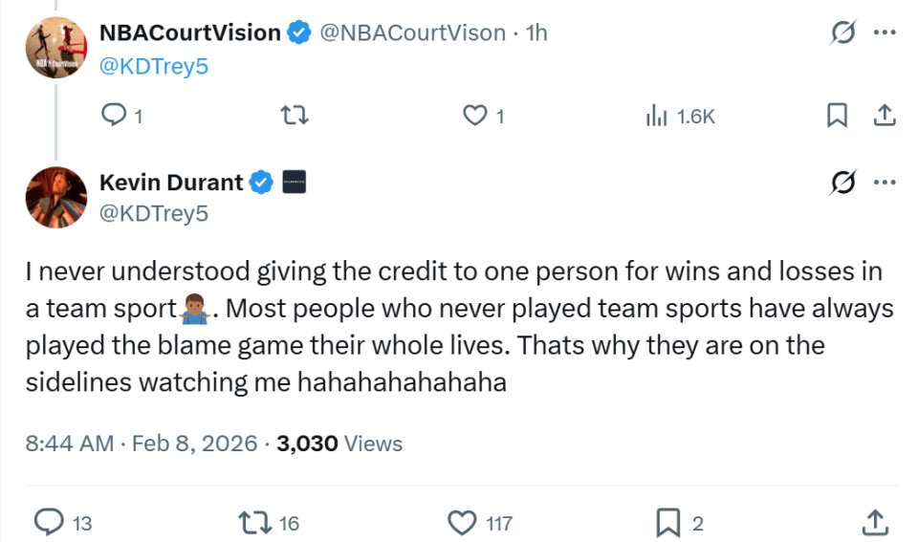Repost Kevin Durant's post
The image size is (918, 542).
pos(251,522)
